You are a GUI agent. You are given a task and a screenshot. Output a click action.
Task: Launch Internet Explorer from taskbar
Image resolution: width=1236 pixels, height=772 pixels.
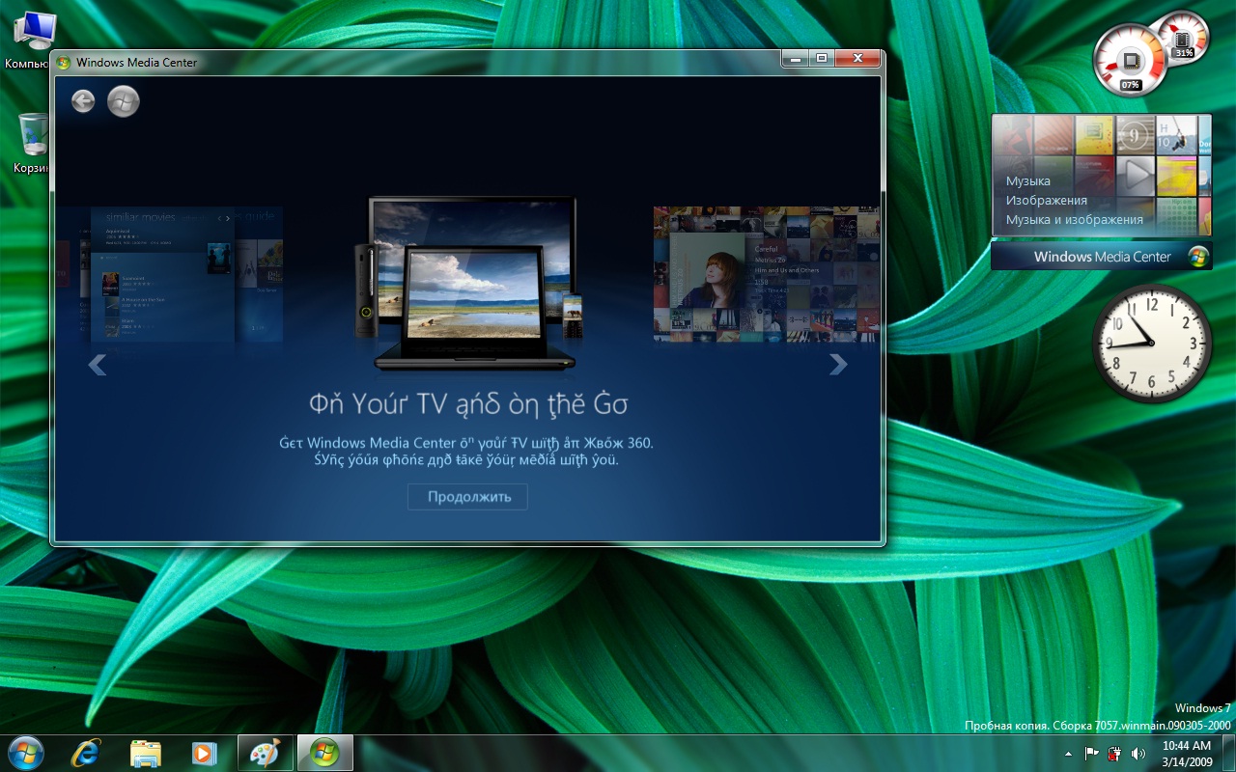coord(85,753)
